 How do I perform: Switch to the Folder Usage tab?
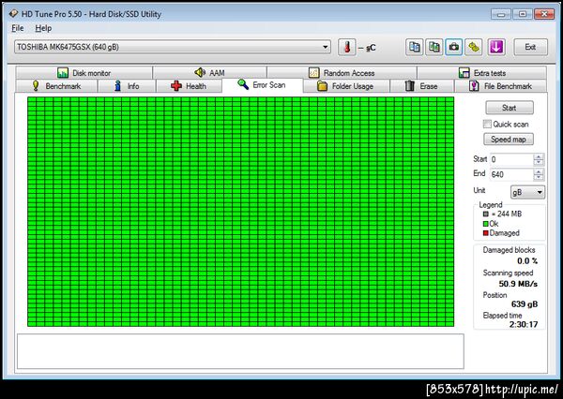pyautogui.click(x=346, y=86)
